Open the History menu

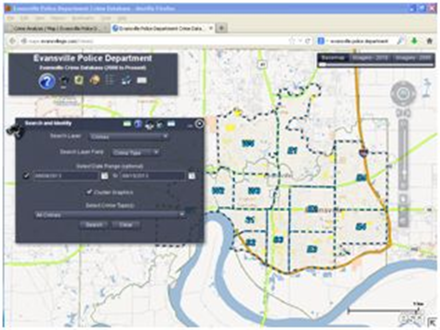58,18
